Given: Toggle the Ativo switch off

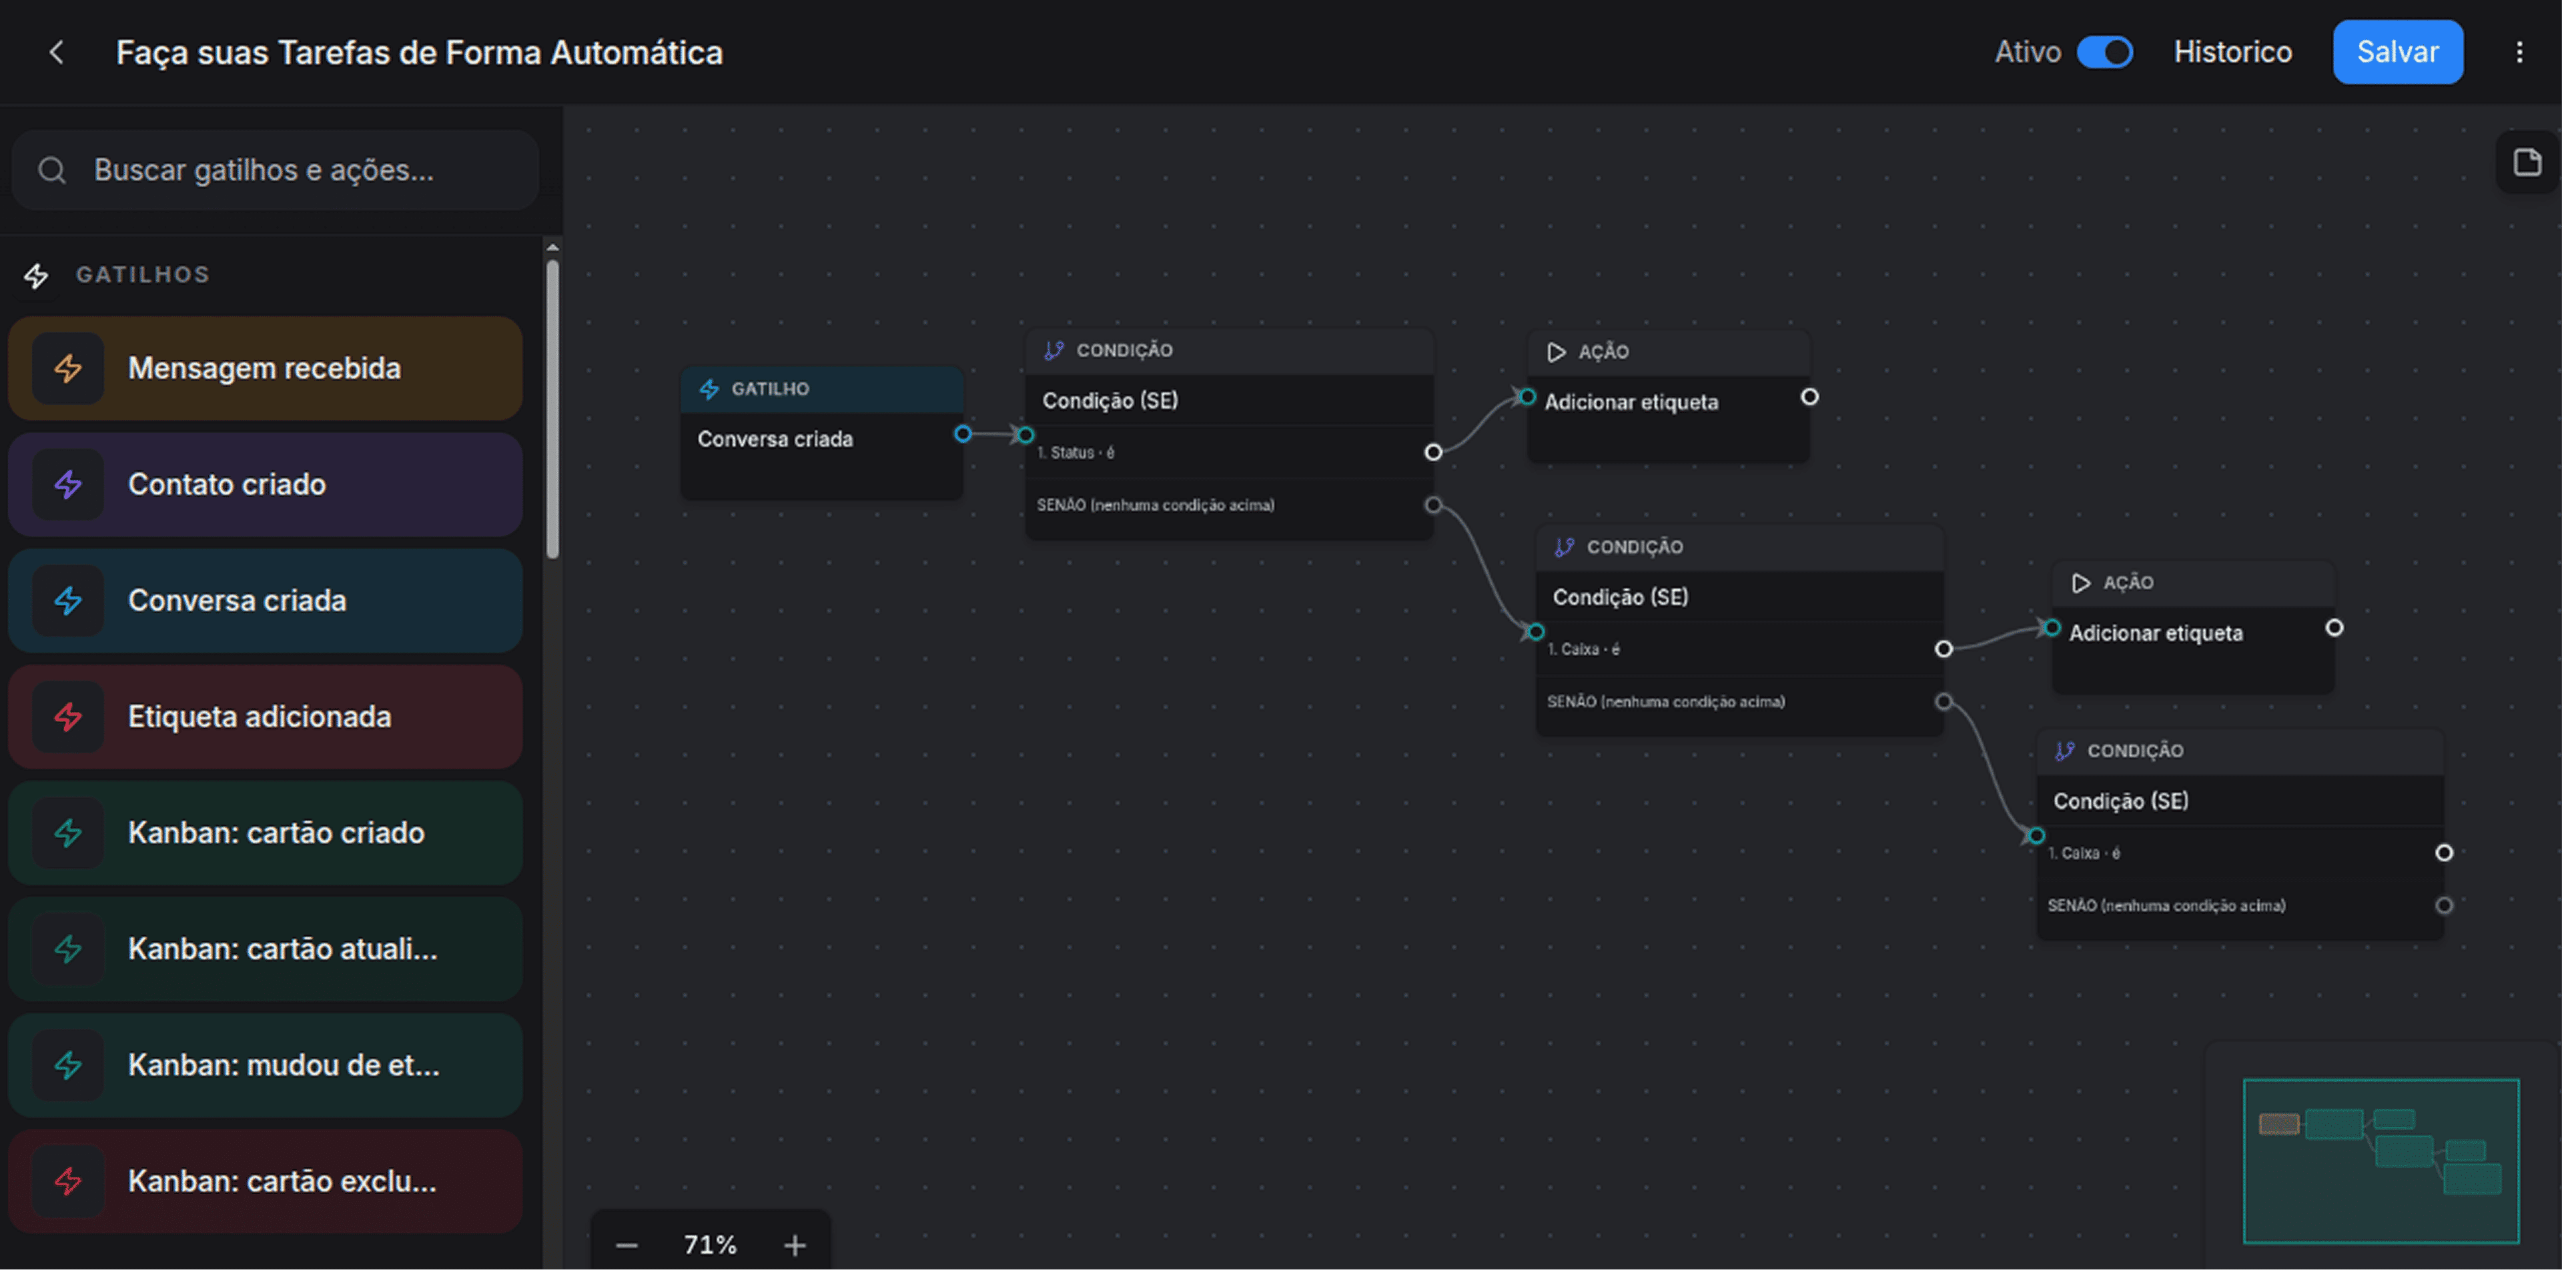Looking at the screenshot, I should (x=2104, y=52).
